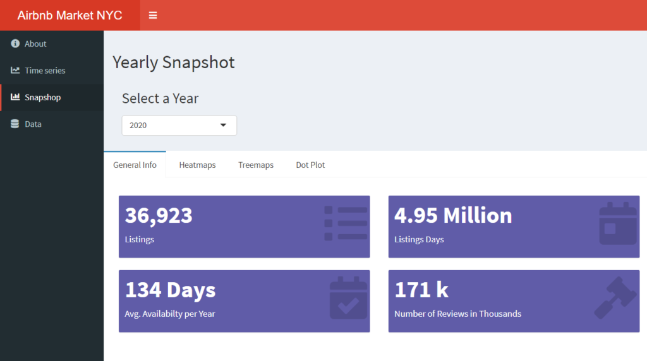Click the calendar-check icon in Availability card
This screenshot has height=361, width=647.
tap(348, 298)
